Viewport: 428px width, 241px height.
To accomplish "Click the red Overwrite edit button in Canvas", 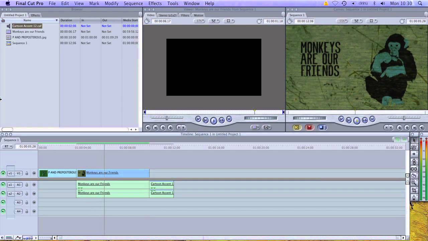I will pos(309,127).
